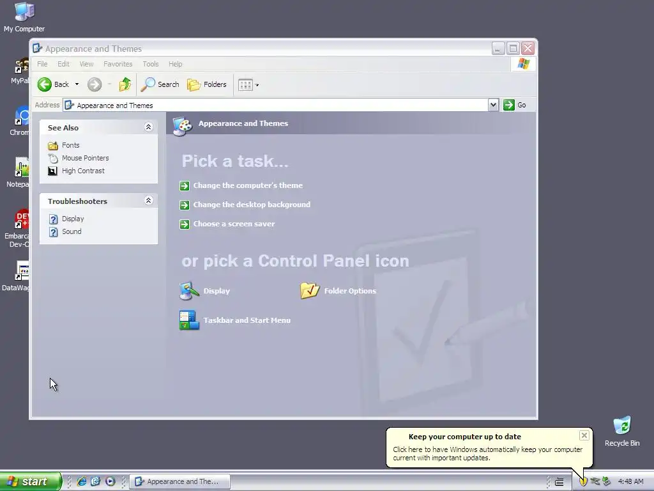654x491 pixels.
Task: Open Taskbar and Start Menu icon
Action: click(x=189, y=320)
